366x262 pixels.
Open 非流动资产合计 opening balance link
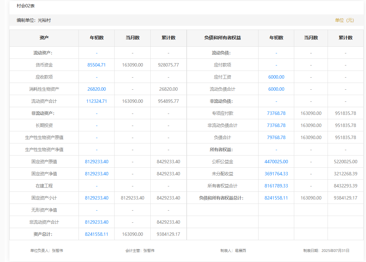point(96,222)
